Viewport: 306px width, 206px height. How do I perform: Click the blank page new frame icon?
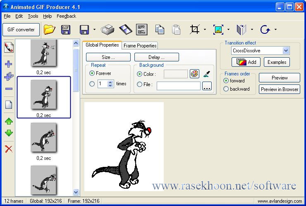[x=9, y=105]
